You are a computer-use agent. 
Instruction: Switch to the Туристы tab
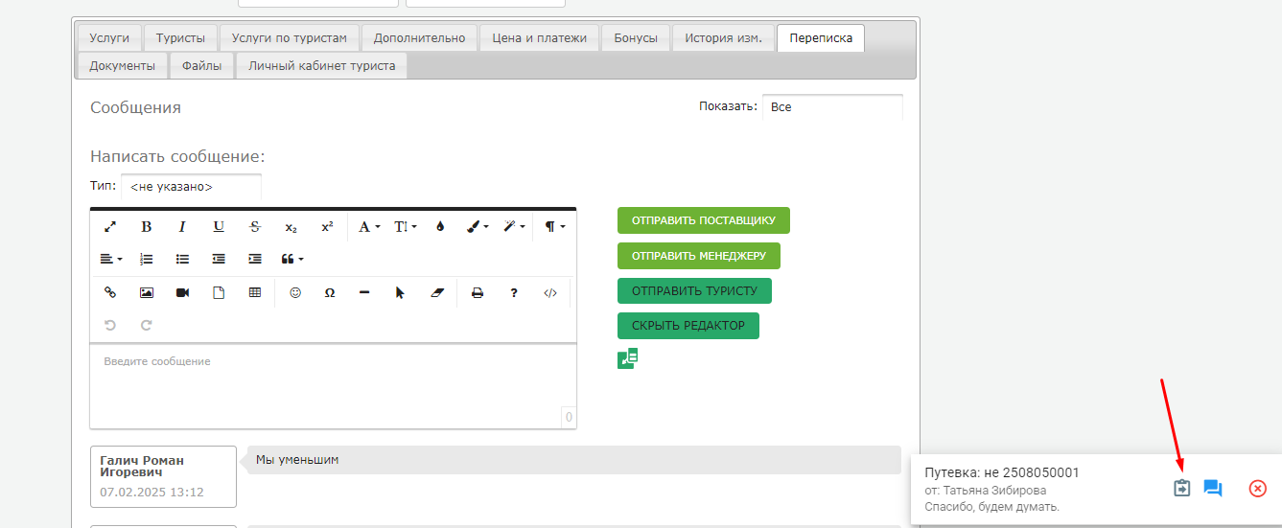coord(180,38)
